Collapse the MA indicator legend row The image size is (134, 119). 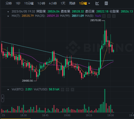pyautogui.click(x=8, y=16)
